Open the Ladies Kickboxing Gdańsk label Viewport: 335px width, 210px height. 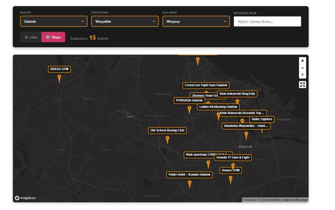coord(218,107)
